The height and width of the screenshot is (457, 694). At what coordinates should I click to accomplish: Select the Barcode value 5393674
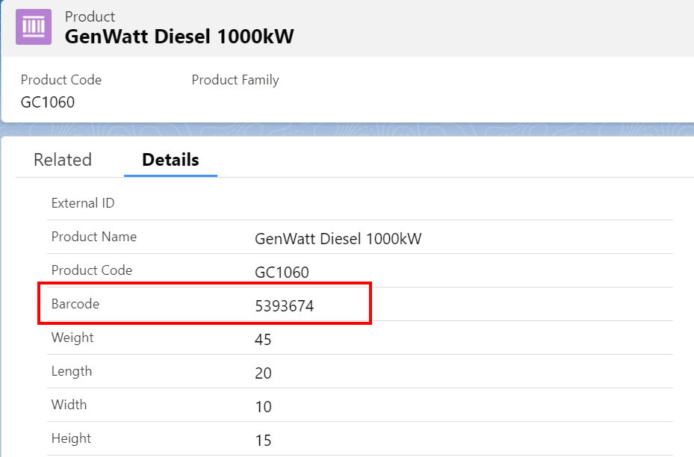pyautogui.click(x=284, y=306)
